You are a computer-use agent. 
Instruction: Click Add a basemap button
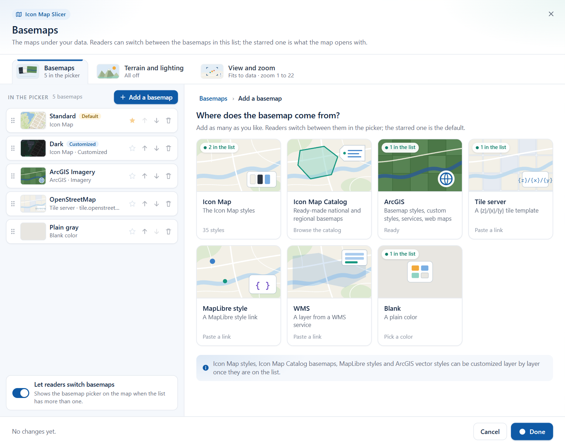146,97
